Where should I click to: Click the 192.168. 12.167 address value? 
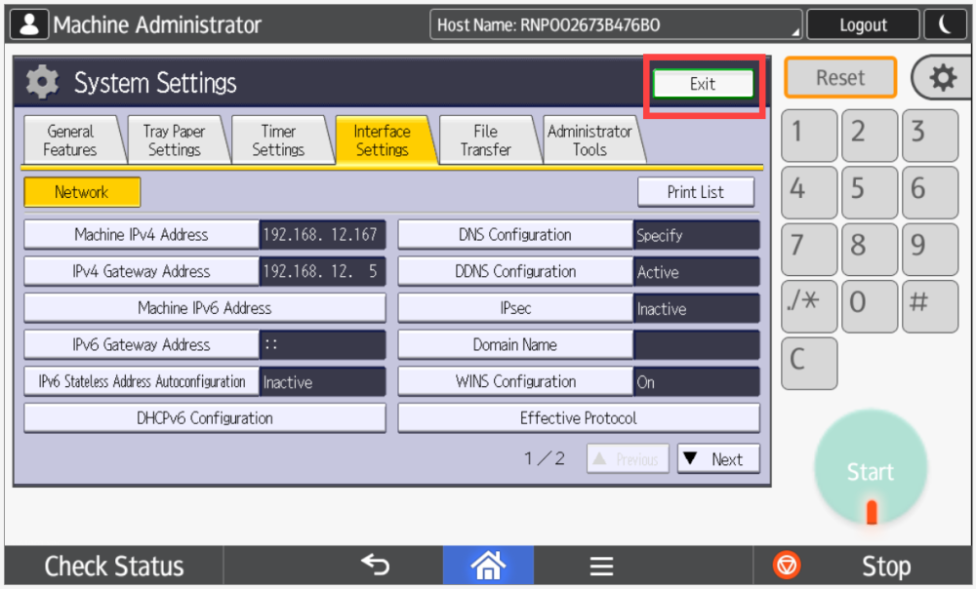pyautogui.click(x=322, y=234)
